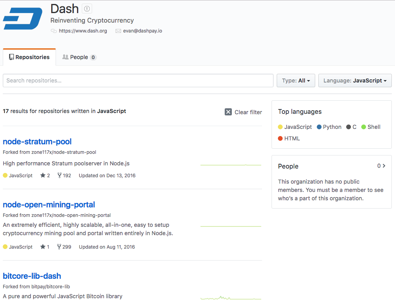This screenshot has height=301, width=395.
Task: Click the People heading in the sidebar
Action: click(x=288, y=166)
